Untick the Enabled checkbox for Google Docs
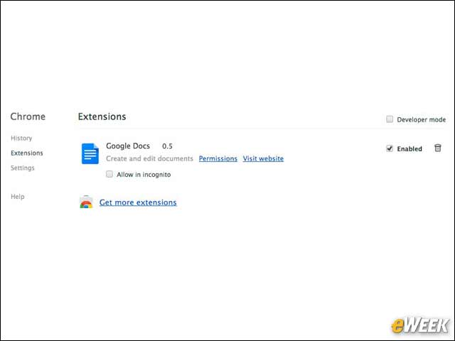Image resolution: width=455 pixels, height=341 pixels. [x=390, y=148]
